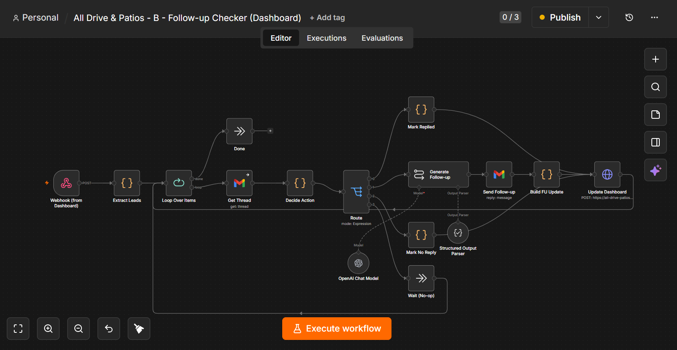Viewport: 677px width, 350px height.
Task: Add a sticky note to canvas
Action: click(x=656, y=115)
